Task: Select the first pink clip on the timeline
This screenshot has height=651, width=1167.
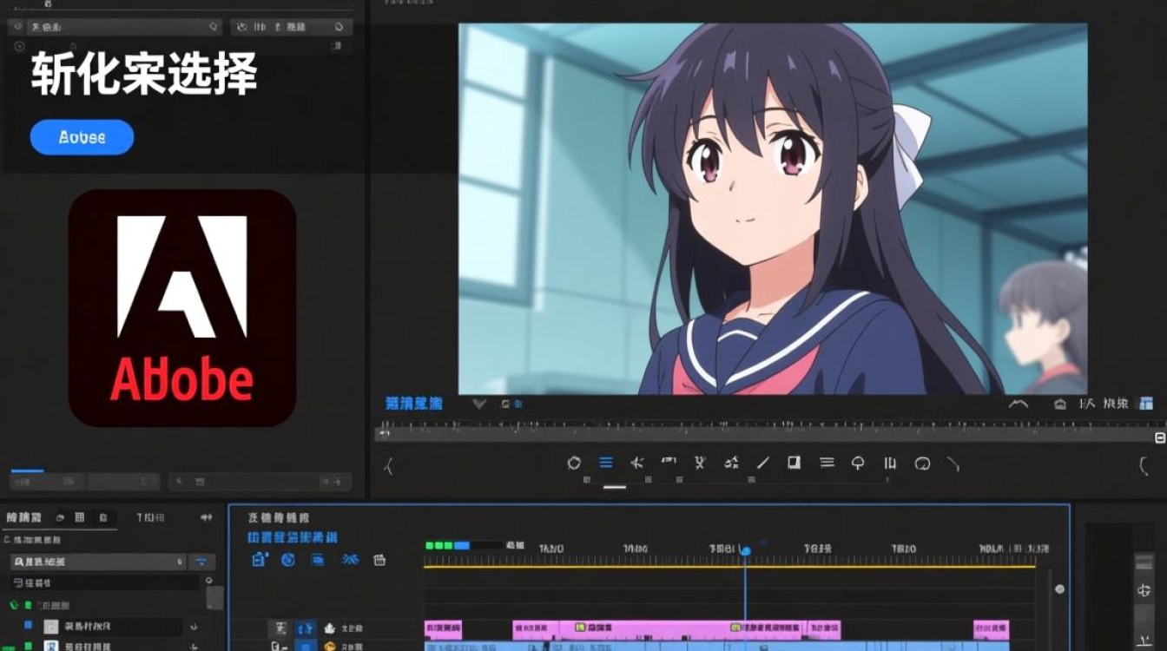Action: [x=443, y=629]
